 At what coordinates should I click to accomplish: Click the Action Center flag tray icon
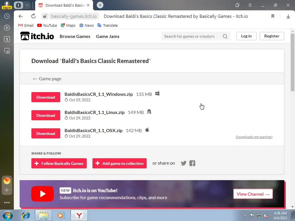252,216
